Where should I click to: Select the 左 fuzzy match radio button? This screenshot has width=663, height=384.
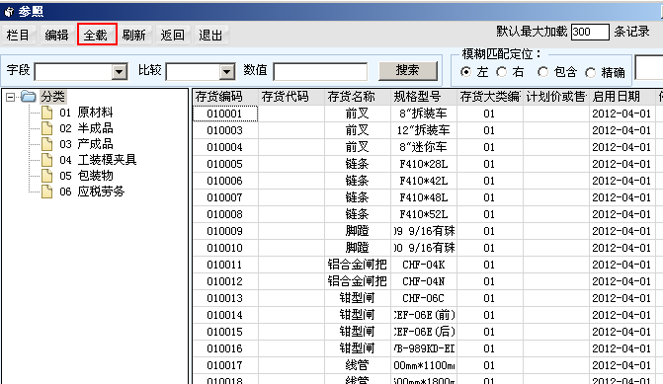pyautogui.click(x=465, y=72)
